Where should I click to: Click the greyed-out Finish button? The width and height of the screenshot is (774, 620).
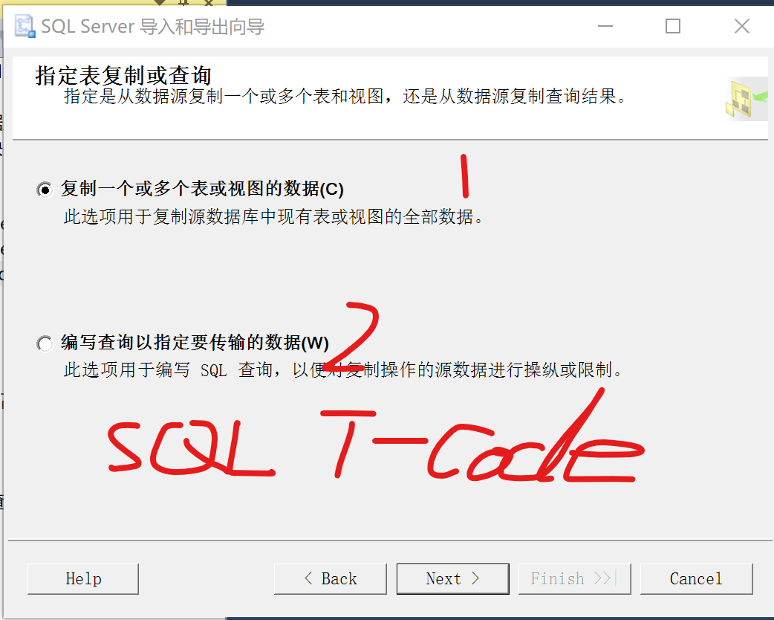[x=575, y=578]
